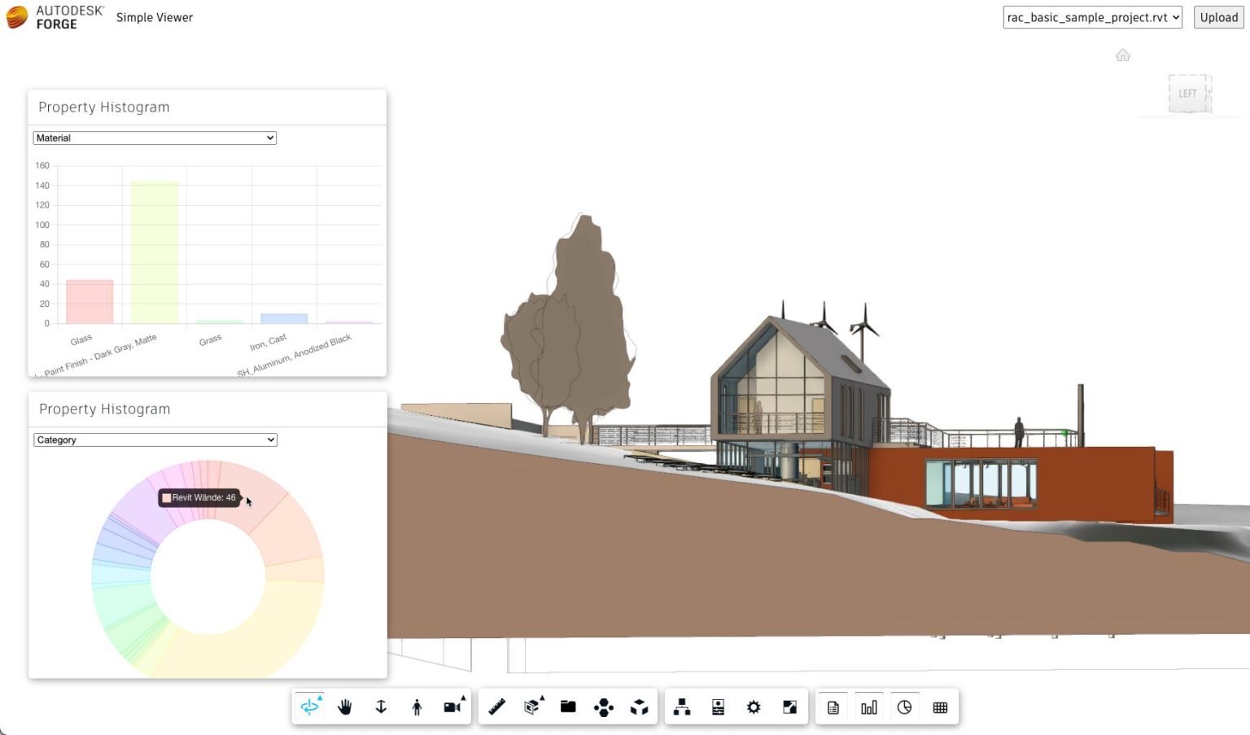This screenshot has height=735, width=1250.
Task: Open the Section analysis tool
Action: pyautogui.click(x=533, y=707)
